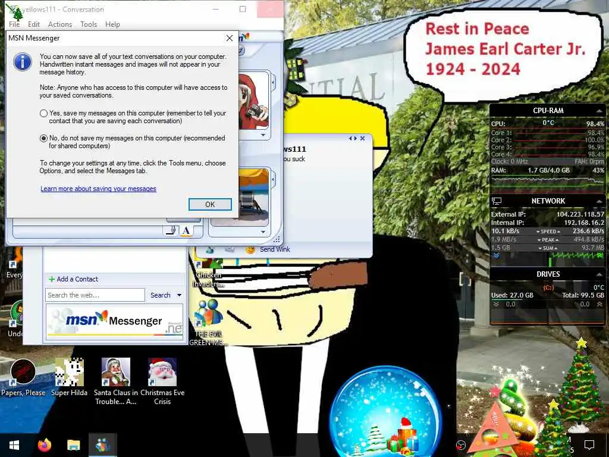Close the notification popup showing 'ws111'
Image resolution: width=609 pixels, height=457 pixels.
tap(362, 138)
